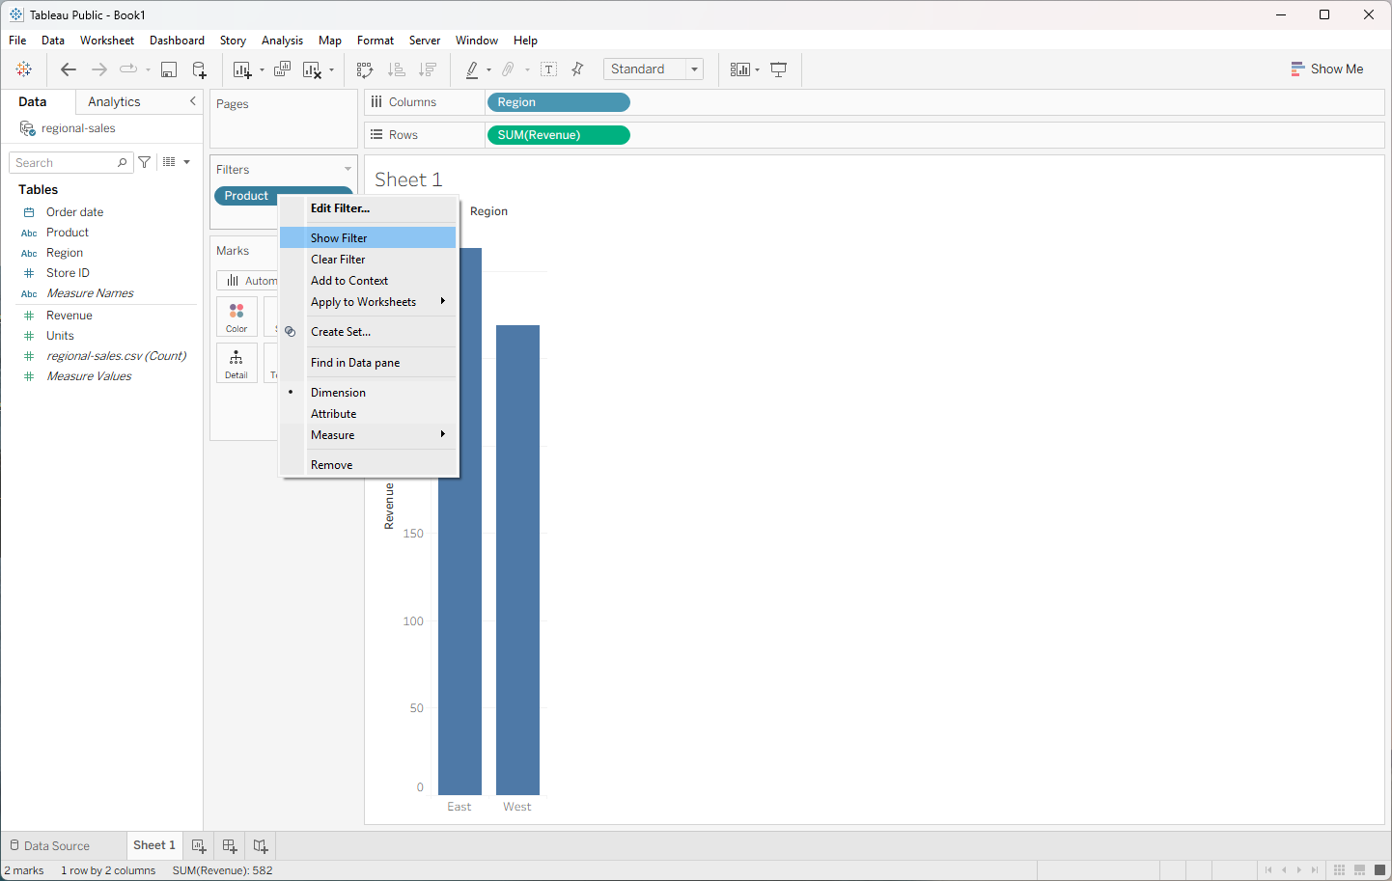This screenshot has height=881, width=1392.
Task: Click the Detail card in Marks
Action: click(x=237, y=363)
